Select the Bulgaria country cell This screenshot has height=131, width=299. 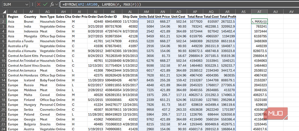tap(31, 124)
